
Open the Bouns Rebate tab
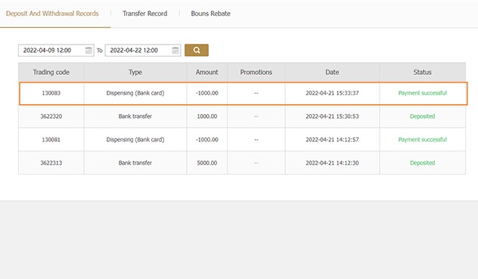pyautogui.click(x=211, y=14)
